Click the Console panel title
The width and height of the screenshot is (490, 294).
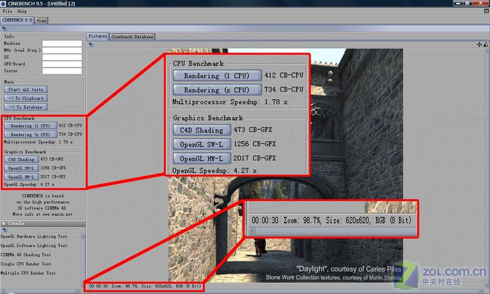[16, 224]
